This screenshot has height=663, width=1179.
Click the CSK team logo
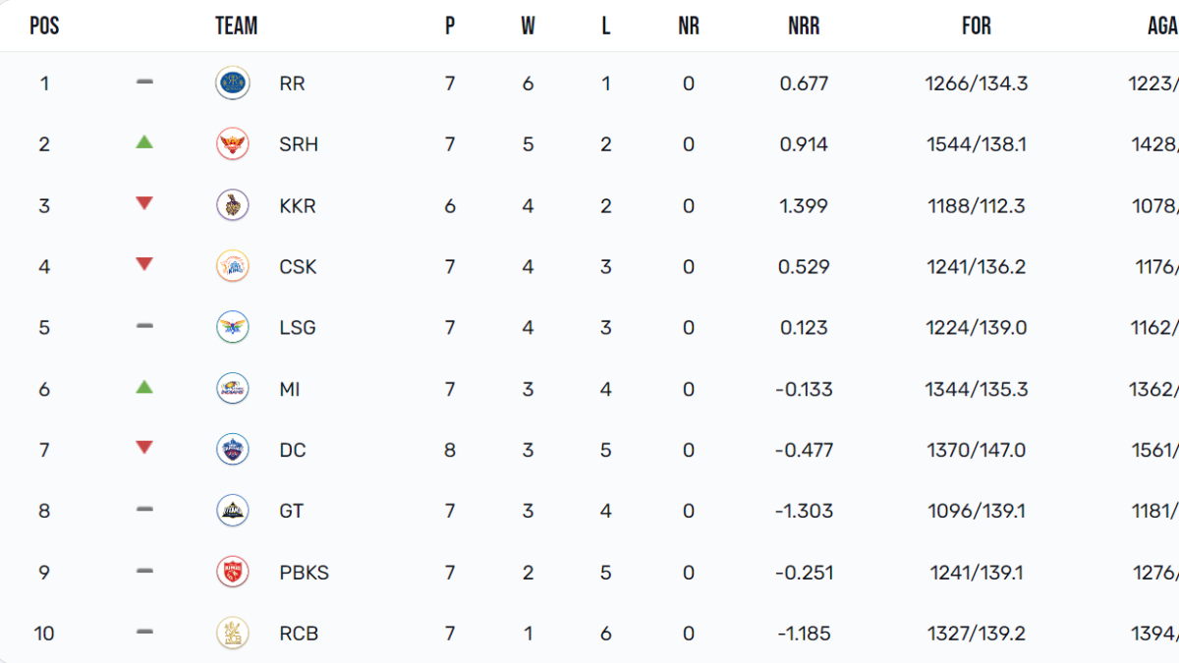(233, 266)
